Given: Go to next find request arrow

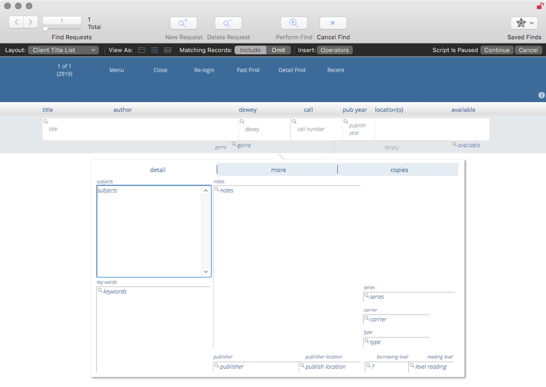Looking at the screenshot, I should pos(31,22).
